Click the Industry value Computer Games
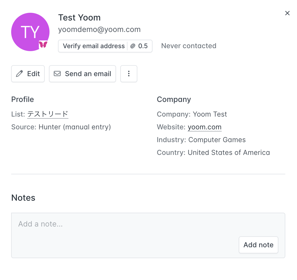The height and width of the screenshot is (280, 297). point(217,140)
